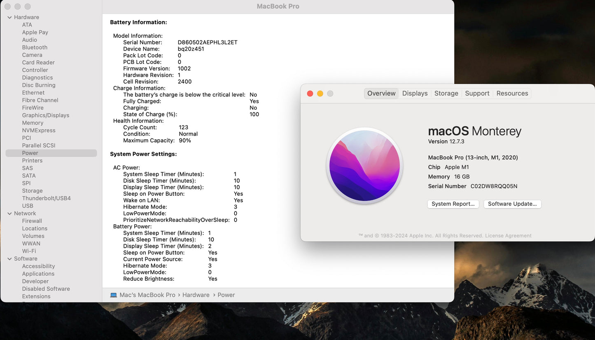
Task: Click the Software Update button
Action: point(512,204)
